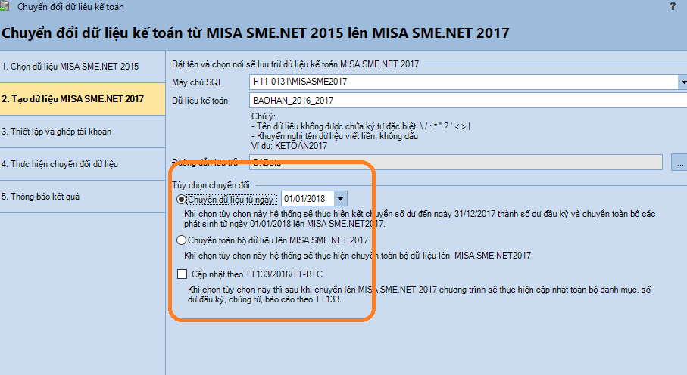Open step 4 Thực hiện chuyển đổi dữ liệu

(x=83, y=164)
